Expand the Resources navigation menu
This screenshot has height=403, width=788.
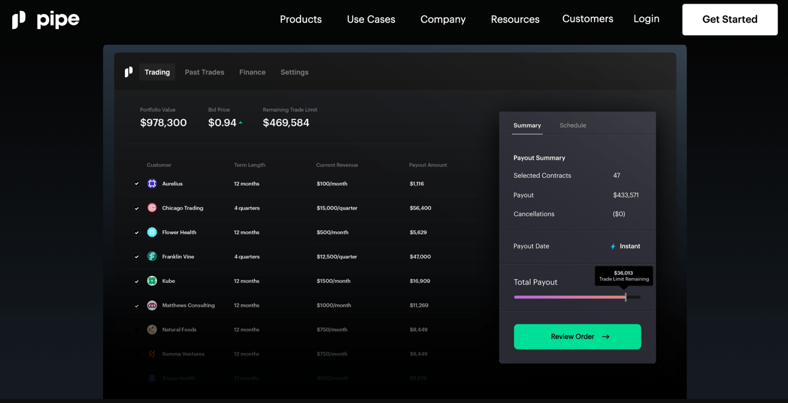(x=514, y=19)
